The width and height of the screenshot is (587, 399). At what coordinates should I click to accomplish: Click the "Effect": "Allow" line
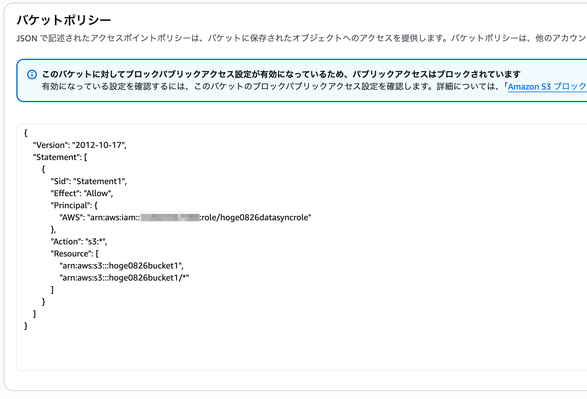tap(82, 193)
